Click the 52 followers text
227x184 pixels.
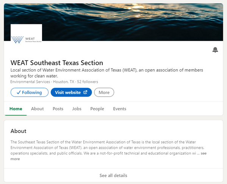(88, 82)
